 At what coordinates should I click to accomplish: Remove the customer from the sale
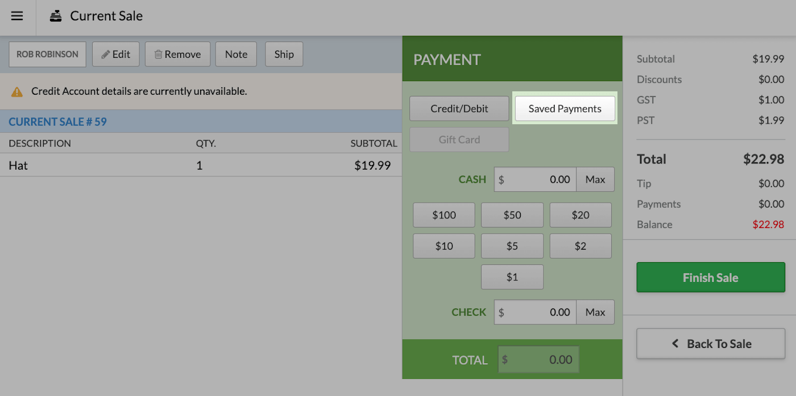point(177,54)
